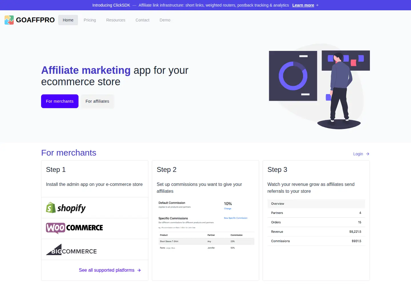Screen dimensions: 411x286
Task: Open the Demo nav link
Action: click(165, 20)
